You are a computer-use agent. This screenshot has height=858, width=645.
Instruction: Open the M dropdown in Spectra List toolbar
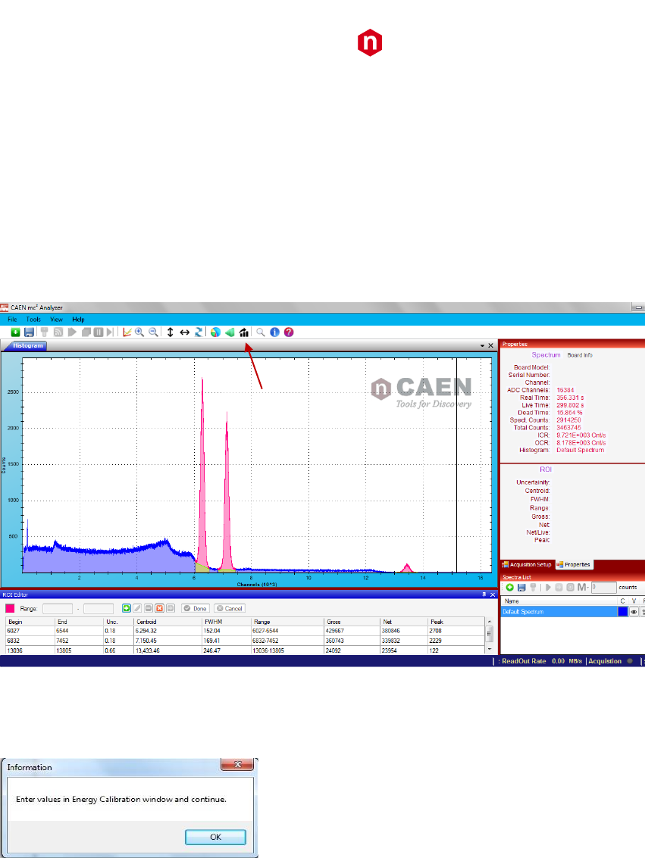coord(583,587)
